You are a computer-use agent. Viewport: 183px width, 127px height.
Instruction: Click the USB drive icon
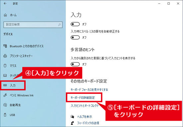[5, 115]
